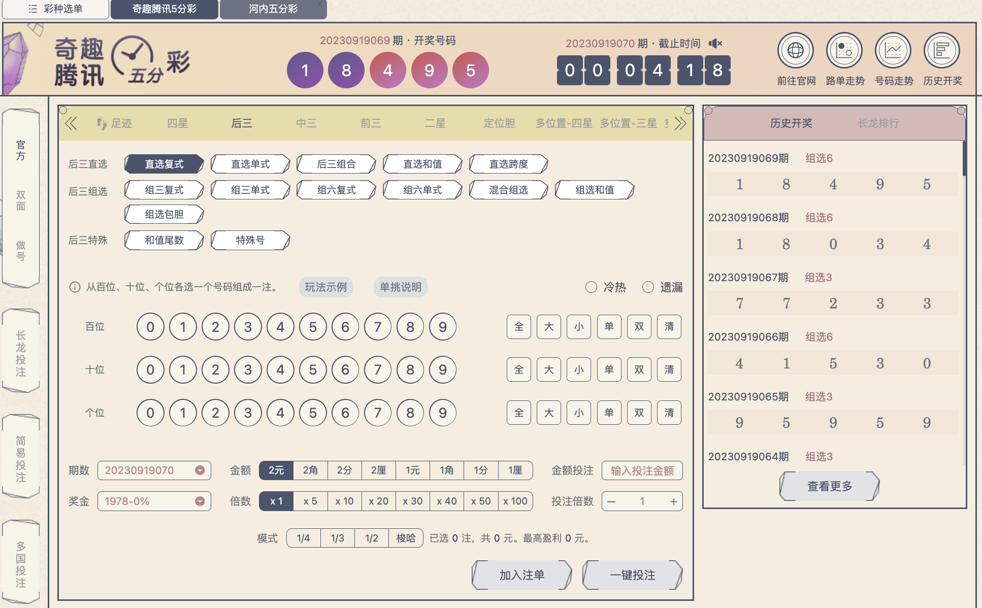This screenshot has height=608, width=982.
Task: Select the 和值尾数 play type
Action: tap(164, 240)
